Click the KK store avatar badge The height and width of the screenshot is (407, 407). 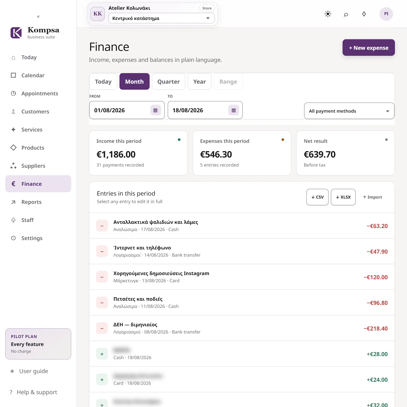point(98,14)
